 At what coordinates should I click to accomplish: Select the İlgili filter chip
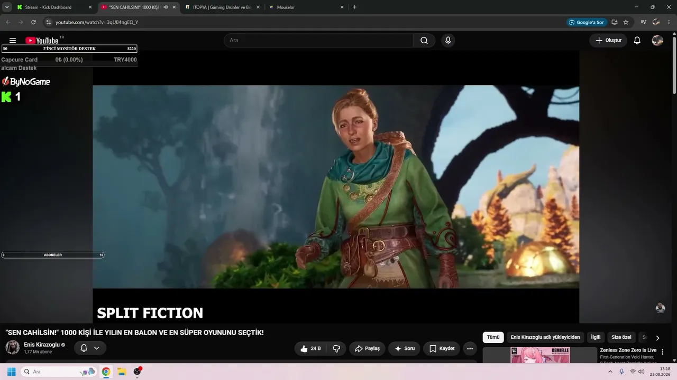coord(596,337)
